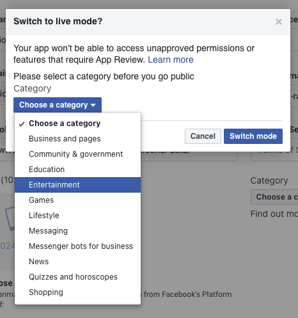Confirm with the Switch mode button
This screenshot has width=298, height=318.
coord(253,136)
